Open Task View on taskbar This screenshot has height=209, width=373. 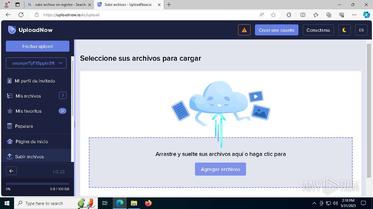click(x=105, y=203)
